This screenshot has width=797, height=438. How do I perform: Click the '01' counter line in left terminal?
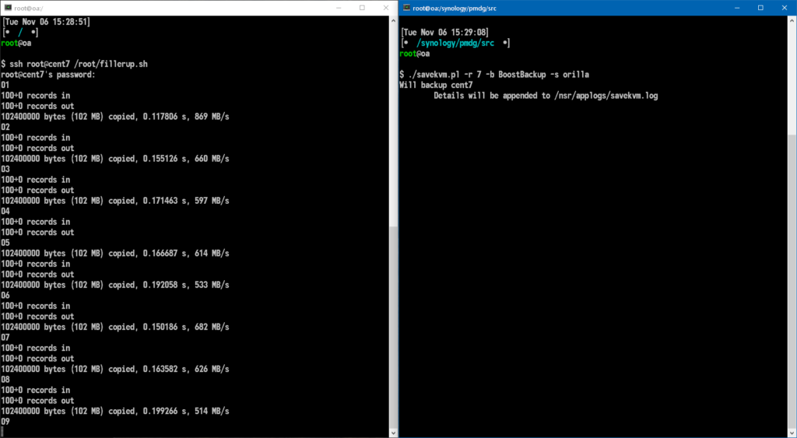click(5, 85)
